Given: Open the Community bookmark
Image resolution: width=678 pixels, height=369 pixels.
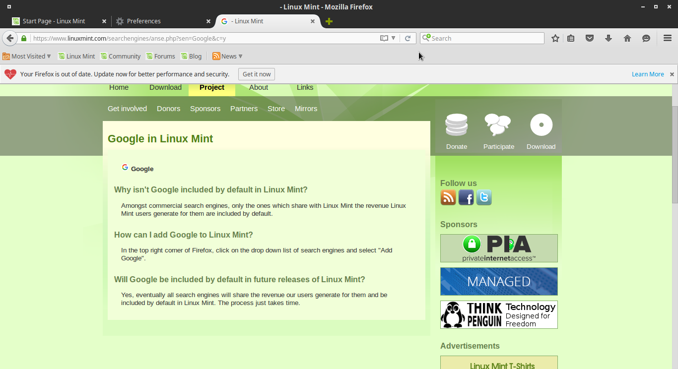Looking at the screenshot, I should [121, 57].
